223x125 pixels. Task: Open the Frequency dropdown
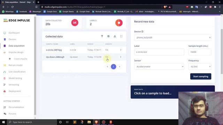tap(200, 67)
